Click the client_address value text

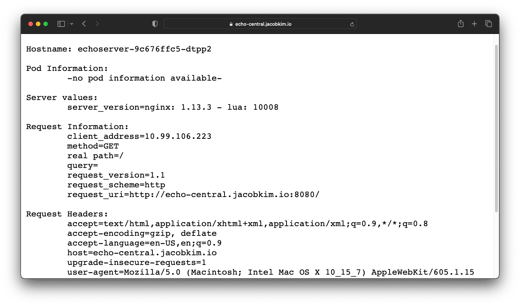point(139,136)
